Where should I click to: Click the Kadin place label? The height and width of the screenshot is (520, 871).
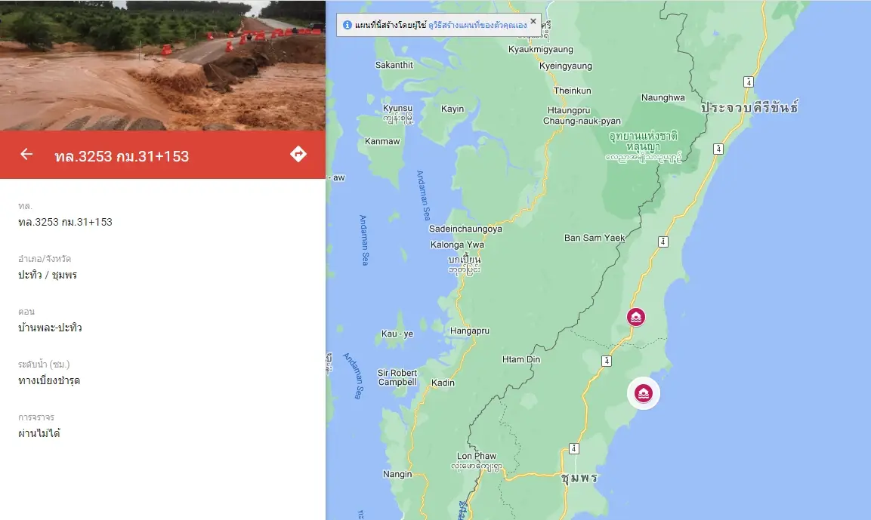click(443, 383)
